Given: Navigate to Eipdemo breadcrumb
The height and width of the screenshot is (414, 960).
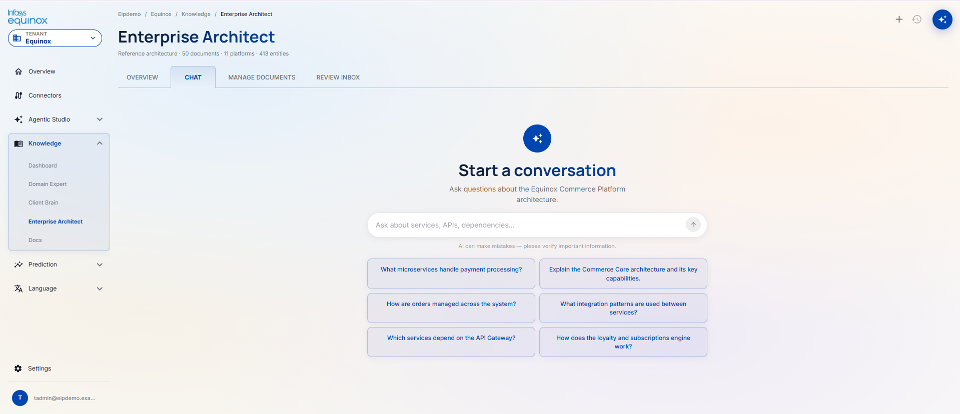Looking at the screenshot, I should [129, 14].
